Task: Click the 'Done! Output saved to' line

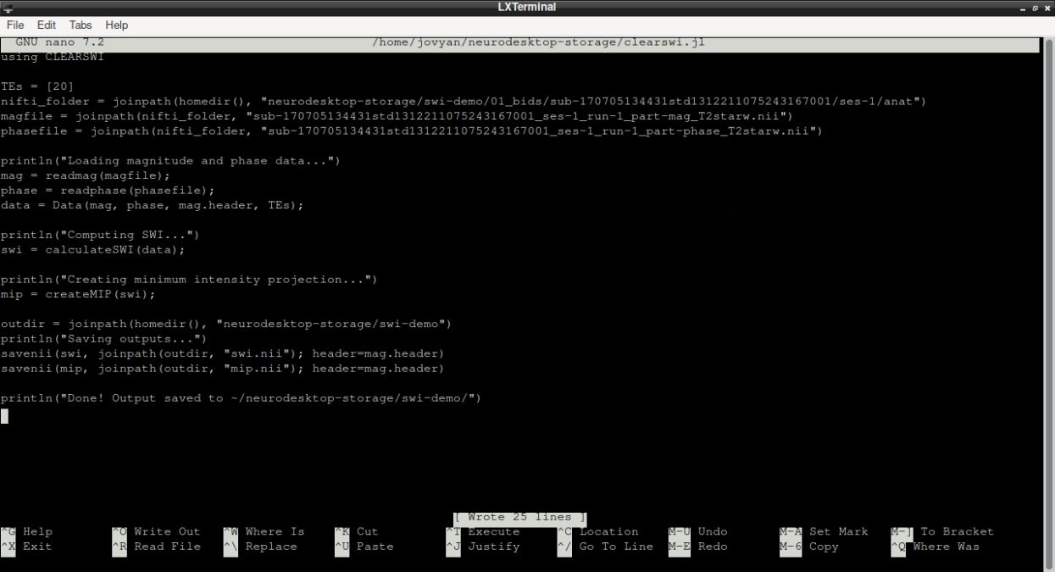Action: click(x=241, y=398)
